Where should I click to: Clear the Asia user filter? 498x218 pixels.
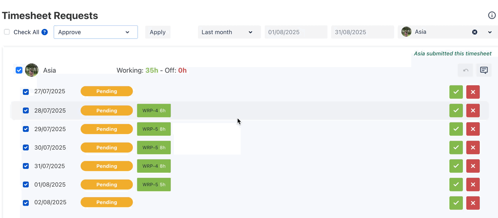pos(475,32)
